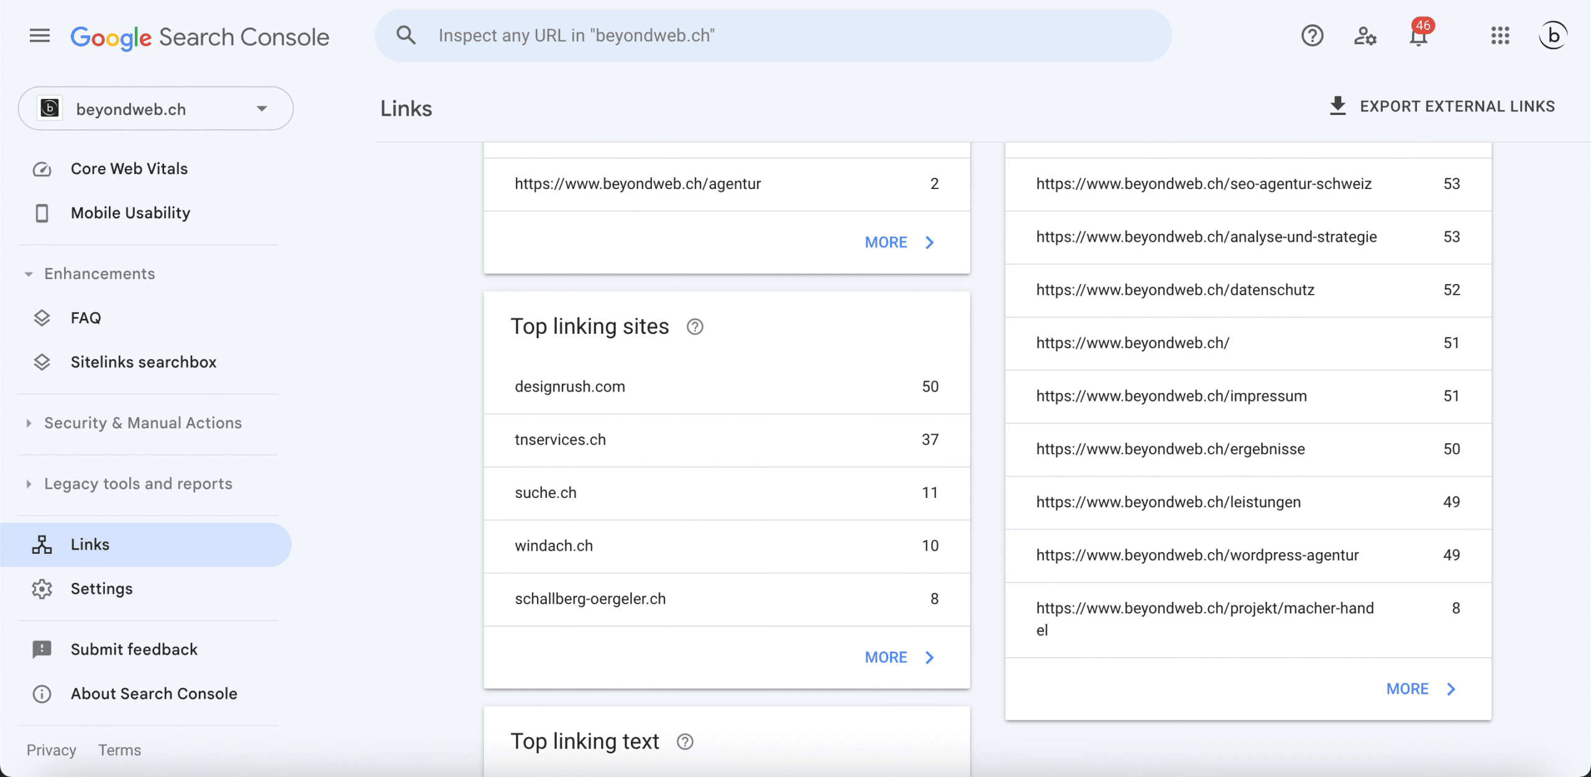Select the schallberg-oergeler.ch row
This screenshot has width=1591, height=777.
tap(727, 599)
